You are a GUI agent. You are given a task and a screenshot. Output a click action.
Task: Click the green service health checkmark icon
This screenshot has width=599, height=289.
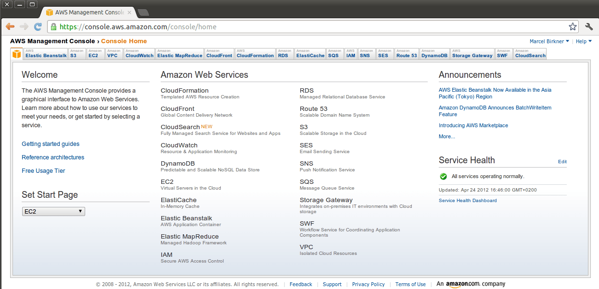click(444, 176)
